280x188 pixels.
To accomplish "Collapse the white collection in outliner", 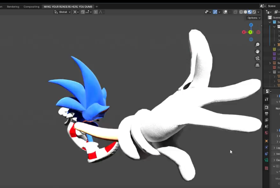I will click(x=270, y=72).
